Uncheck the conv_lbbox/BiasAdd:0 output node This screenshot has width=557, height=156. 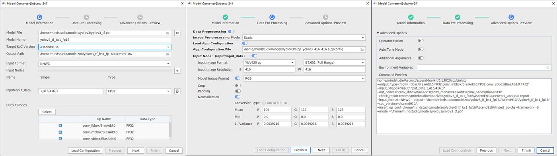(x=60, y=126)
